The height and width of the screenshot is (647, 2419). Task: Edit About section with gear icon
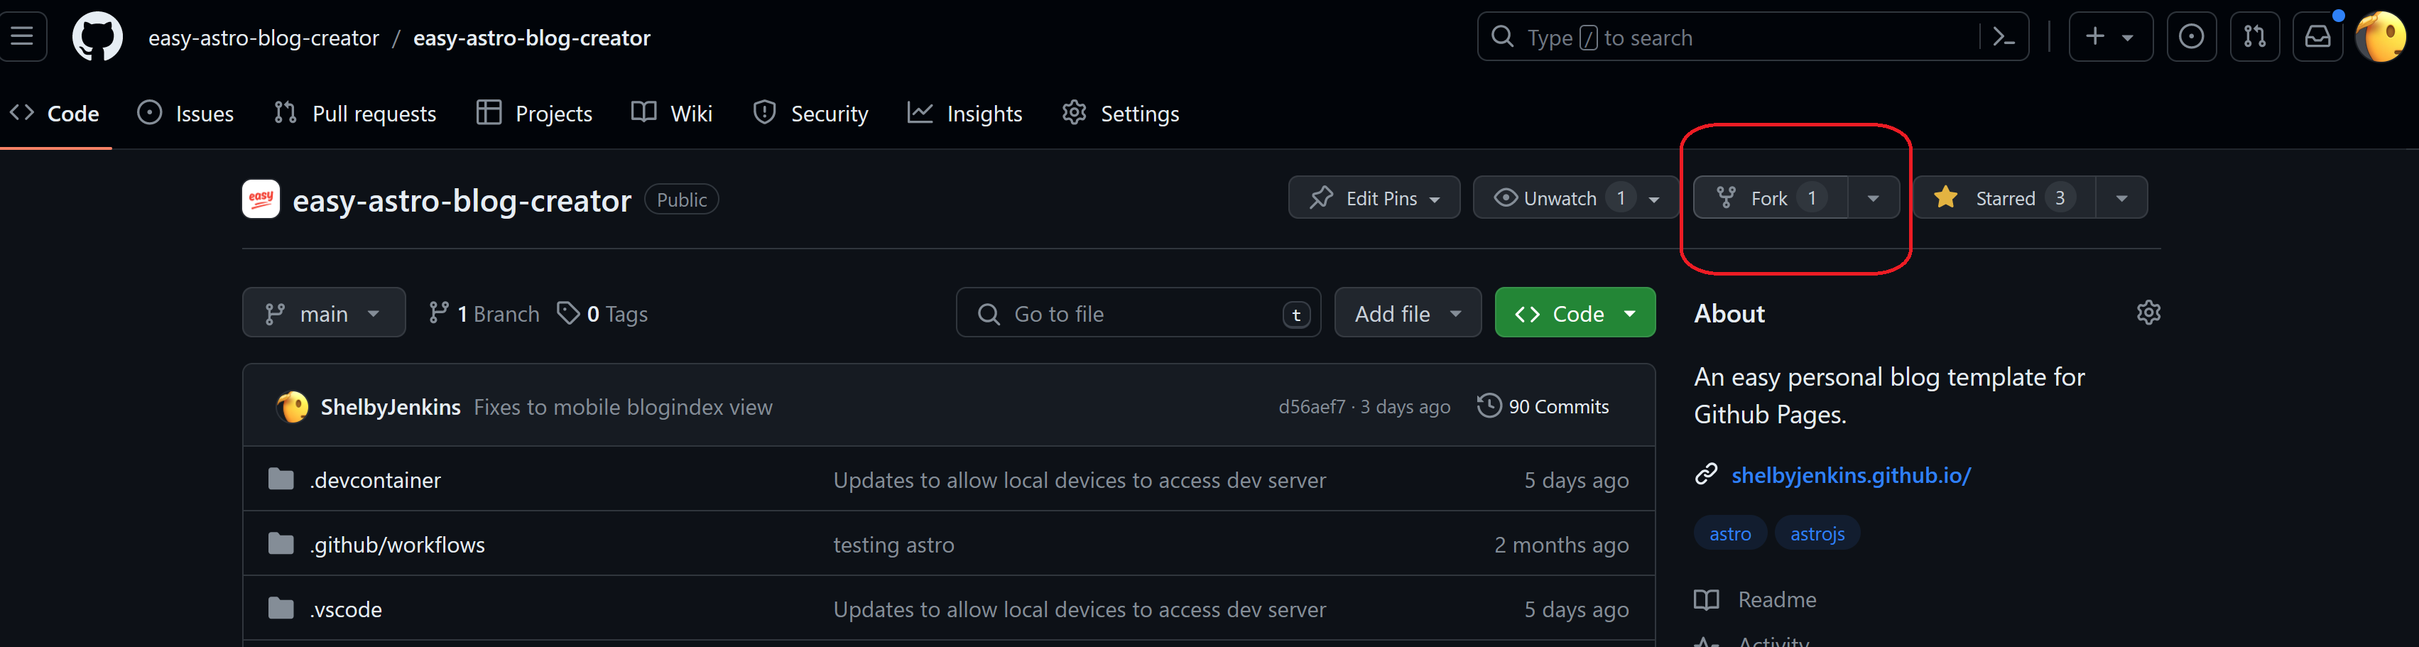(2148, 312)
